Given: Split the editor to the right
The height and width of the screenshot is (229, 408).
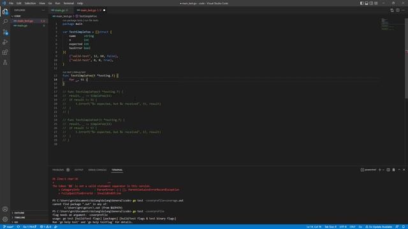Looking at the screenshot, I should click(398, 10).
